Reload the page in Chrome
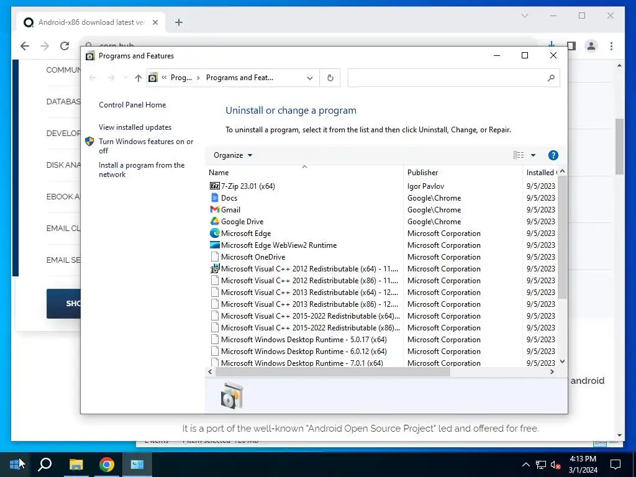The height and width of the screenshot is (477, 636). (x=65, y=46)
